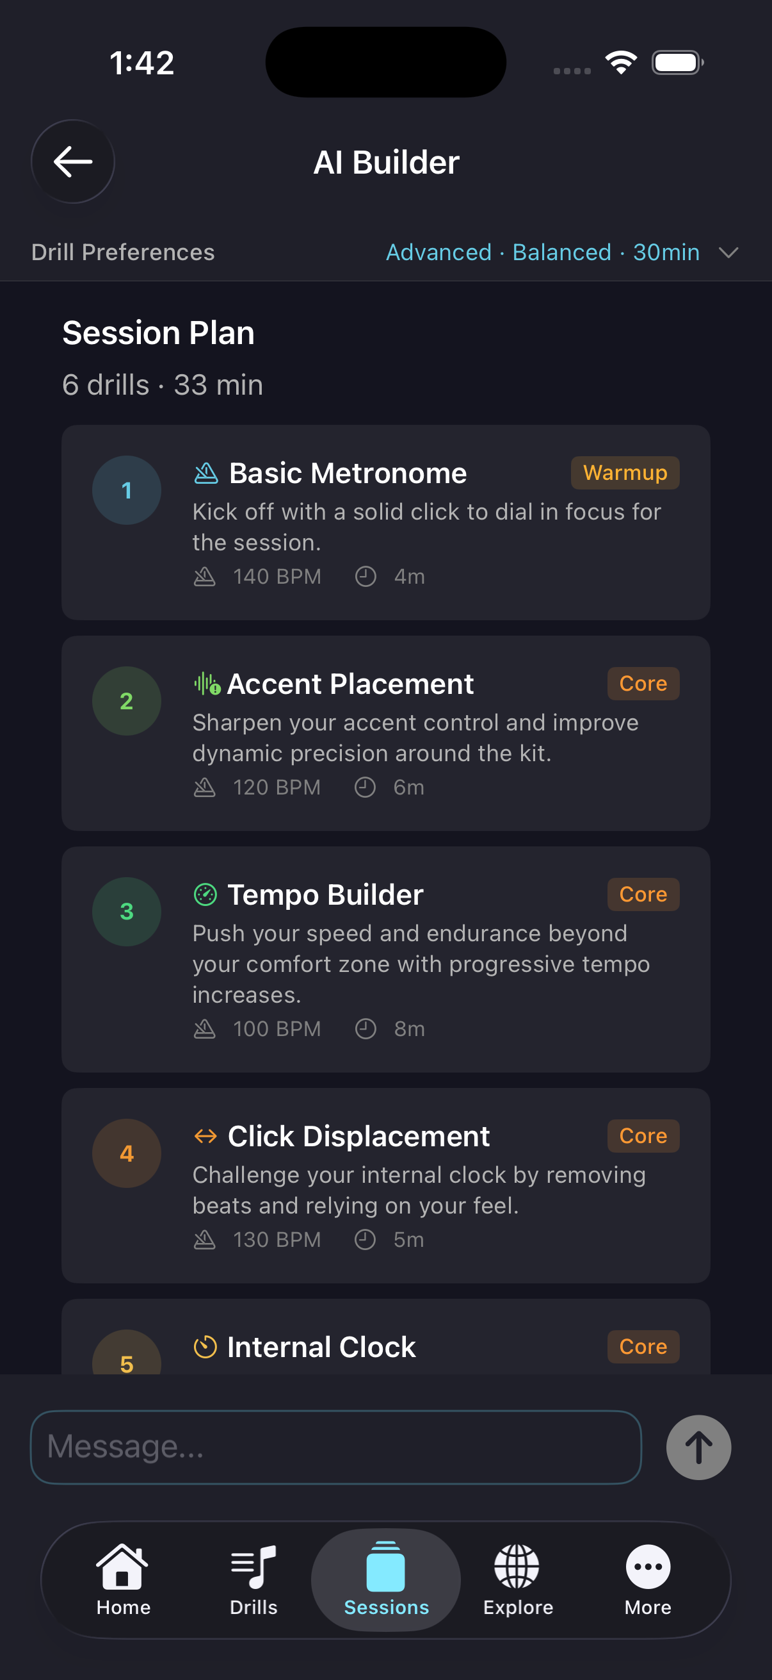772x1680 pixels.
Task: Open the Advanced difficulty selector
Action: (x=438, y=253)
